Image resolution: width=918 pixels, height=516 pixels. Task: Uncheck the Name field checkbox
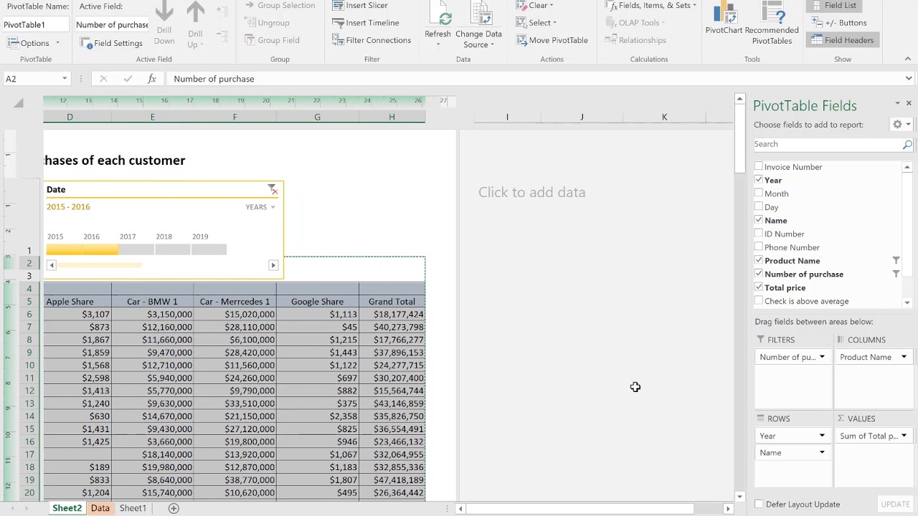(x=759, y=220)
